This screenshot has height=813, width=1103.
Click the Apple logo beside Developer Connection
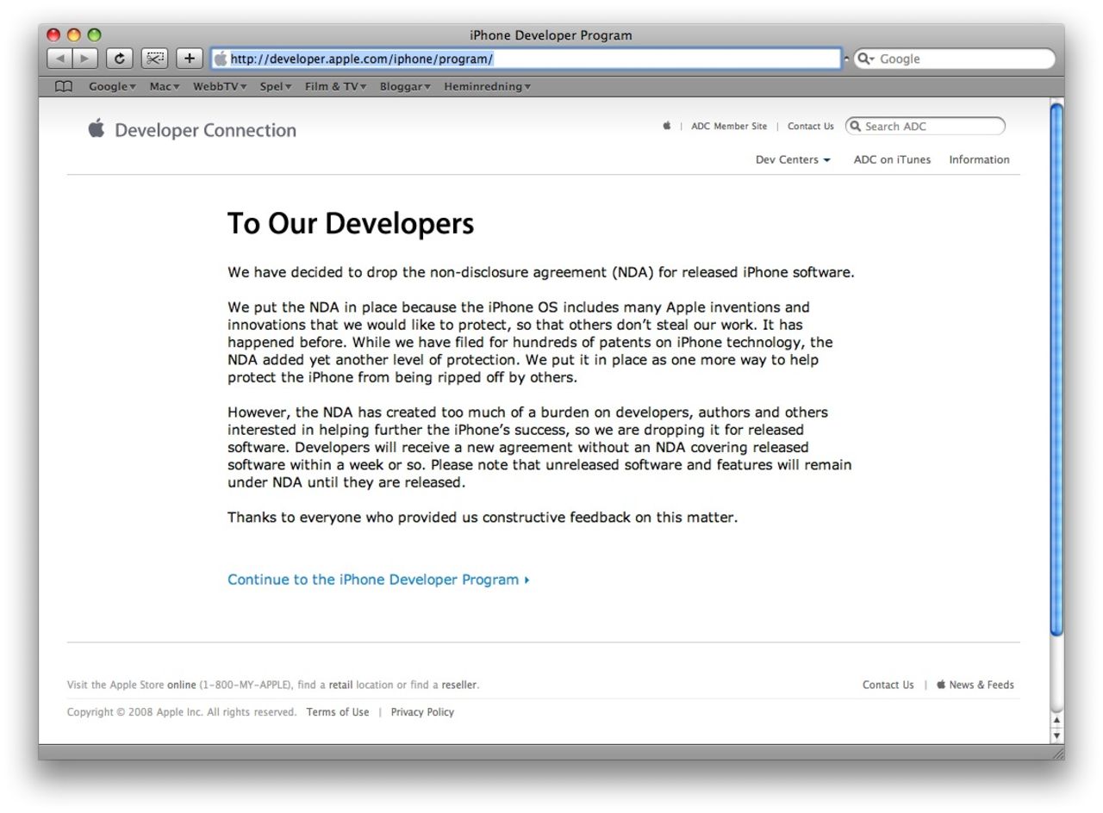pos(96,129)
